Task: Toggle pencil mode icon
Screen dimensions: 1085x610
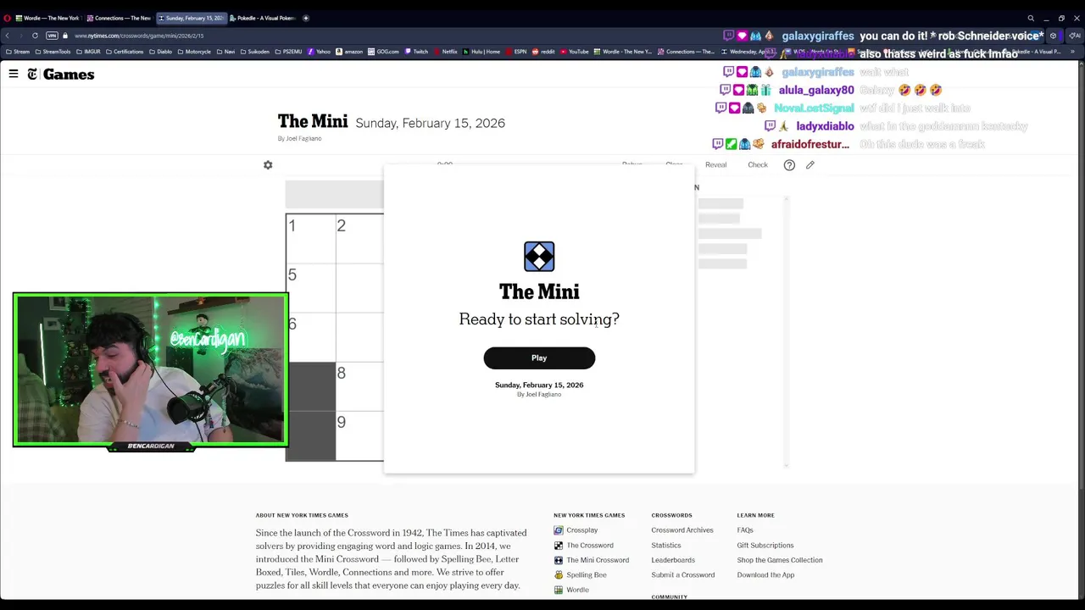Action: [810, 164]
